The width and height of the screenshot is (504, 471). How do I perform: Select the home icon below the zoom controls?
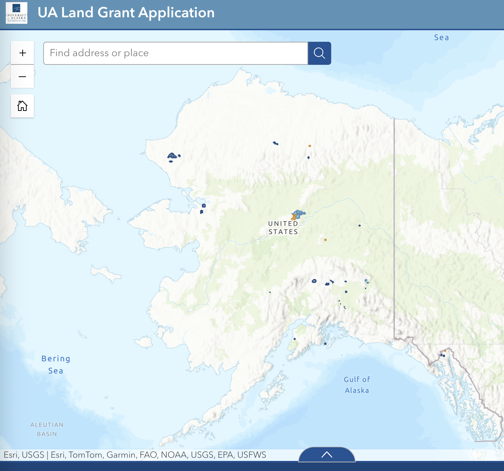click(22, 106)
